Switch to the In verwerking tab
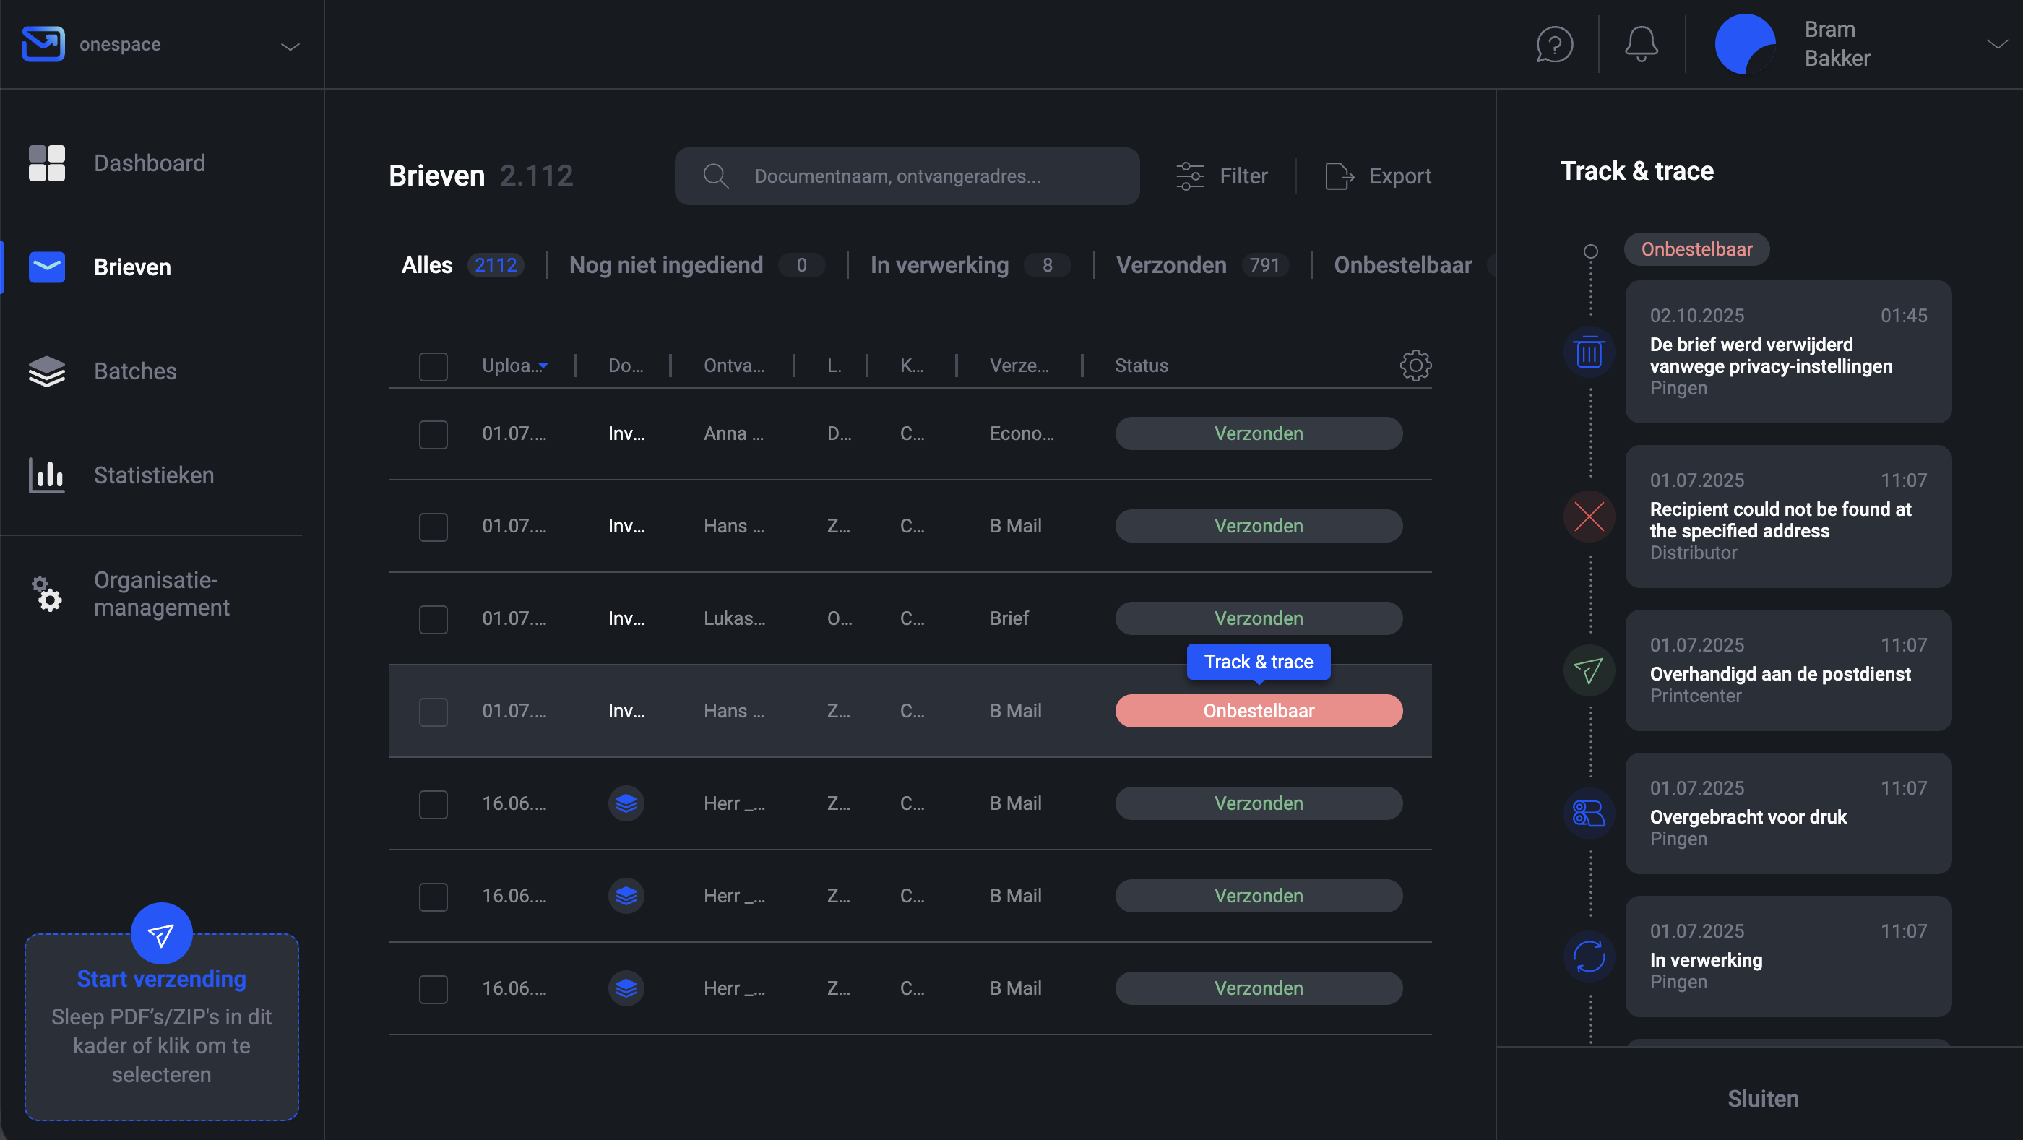The height and width of the screenshot is (1140, 2023). pos(939,265)
